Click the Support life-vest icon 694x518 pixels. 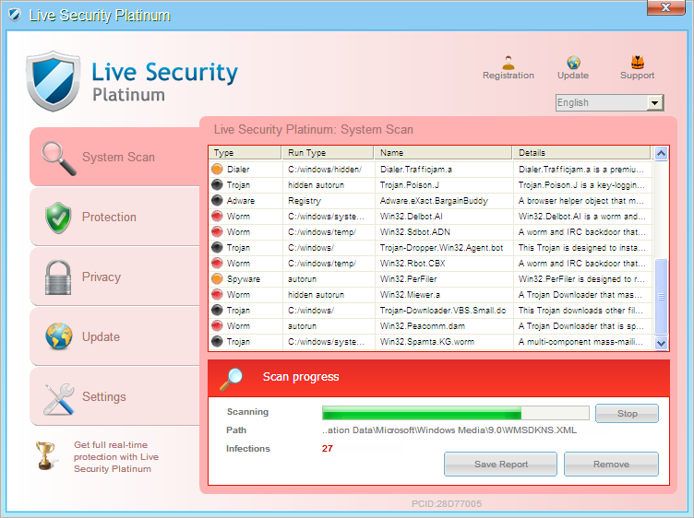pos(638,63)
